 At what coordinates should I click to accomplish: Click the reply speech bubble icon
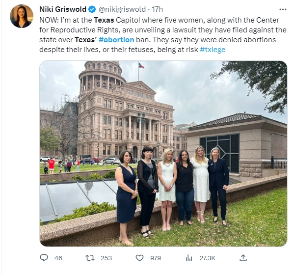pos(44,258)
